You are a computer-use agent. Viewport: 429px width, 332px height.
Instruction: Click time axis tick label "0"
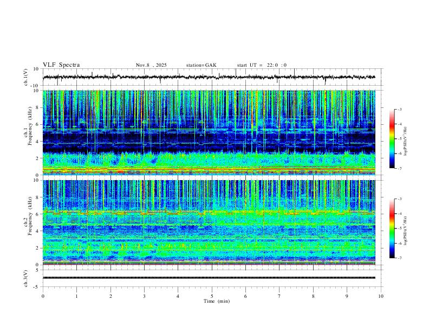coord(43,296)
